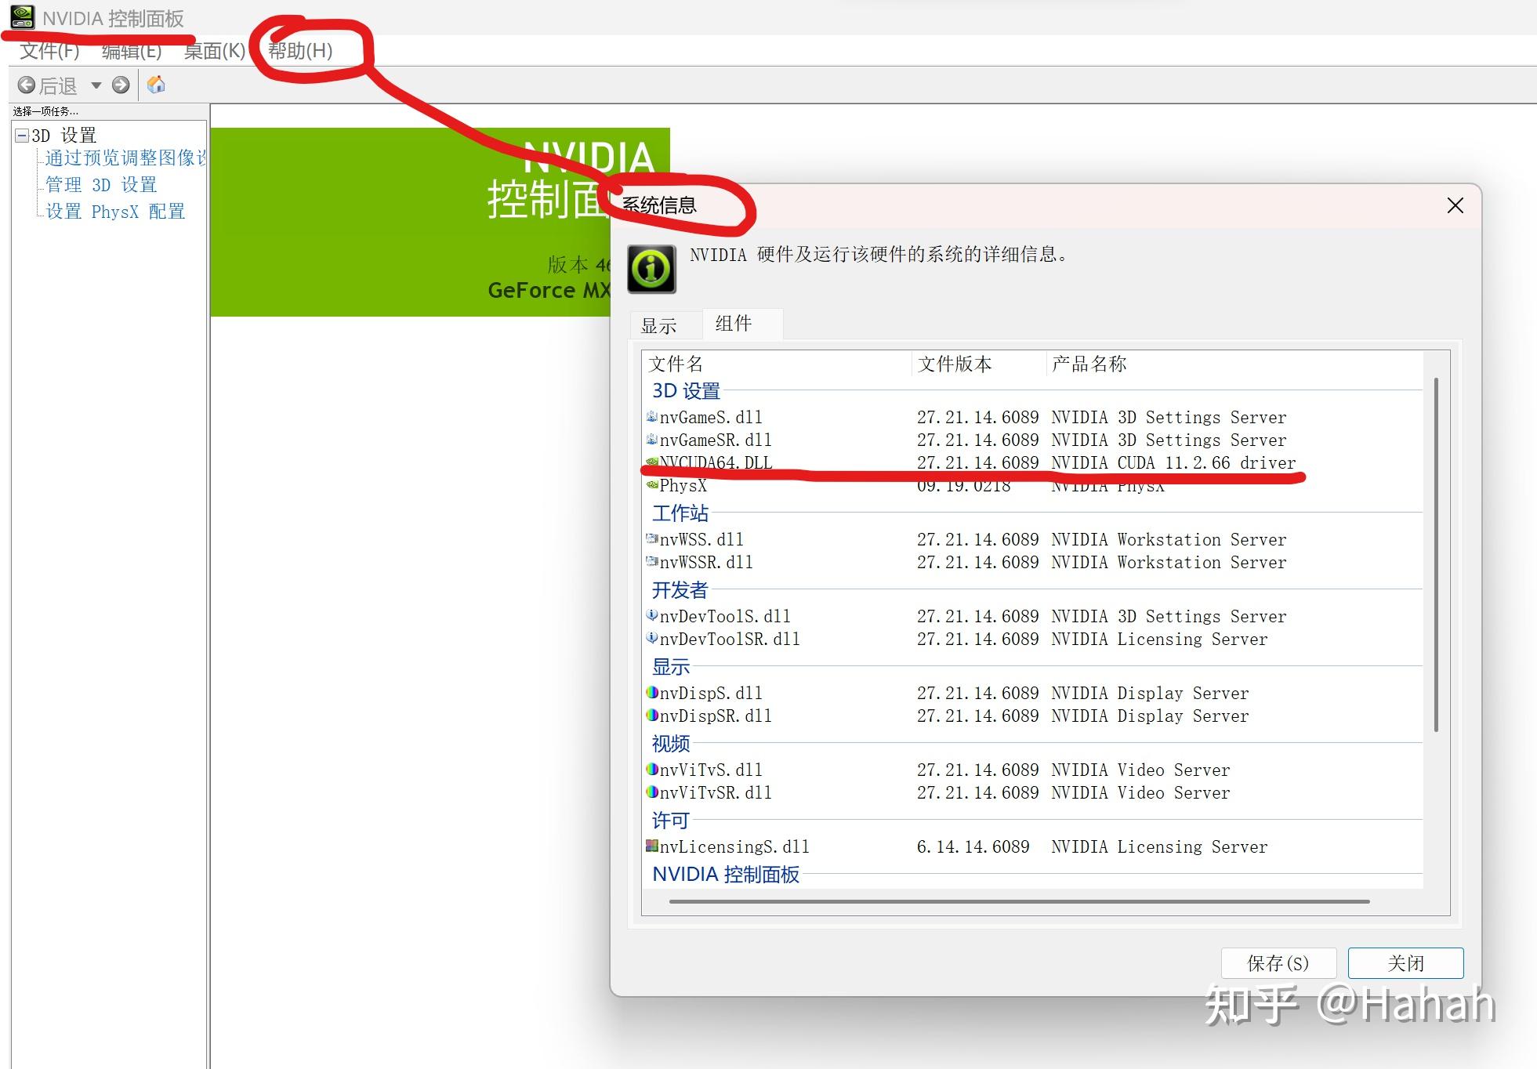Select the 视频 group header
Viewport: 1537px width, 1069px height.
pyautogui.click(x=671, y=744)
